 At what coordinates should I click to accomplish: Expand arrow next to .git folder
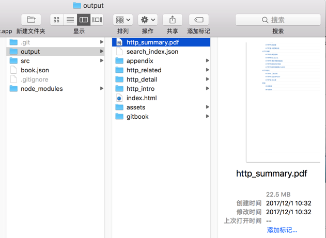(101, 42)
